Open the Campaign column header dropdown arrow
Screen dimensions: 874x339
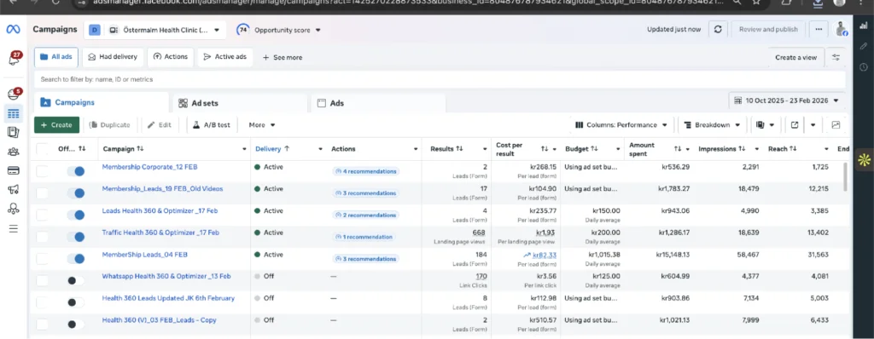244,149
